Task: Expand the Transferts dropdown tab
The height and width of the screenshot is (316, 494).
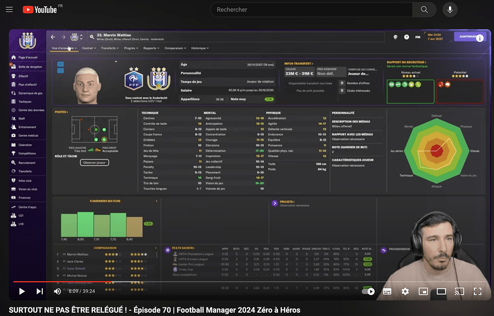Action: [110, 48]
